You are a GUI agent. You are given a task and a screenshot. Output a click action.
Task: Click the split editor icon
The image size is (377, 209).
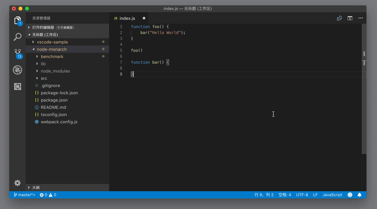[x=350, y=18]
